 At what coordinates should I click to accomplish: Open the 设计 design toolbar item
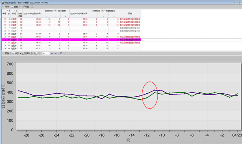[6, 7]
